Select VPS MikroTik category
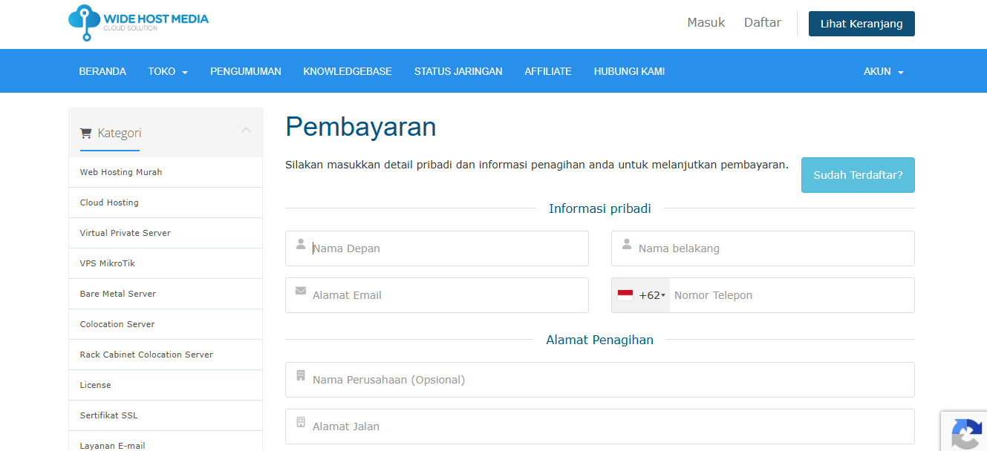Image resolution: width=987 pixels, height=451 pixels. (166, 263)
